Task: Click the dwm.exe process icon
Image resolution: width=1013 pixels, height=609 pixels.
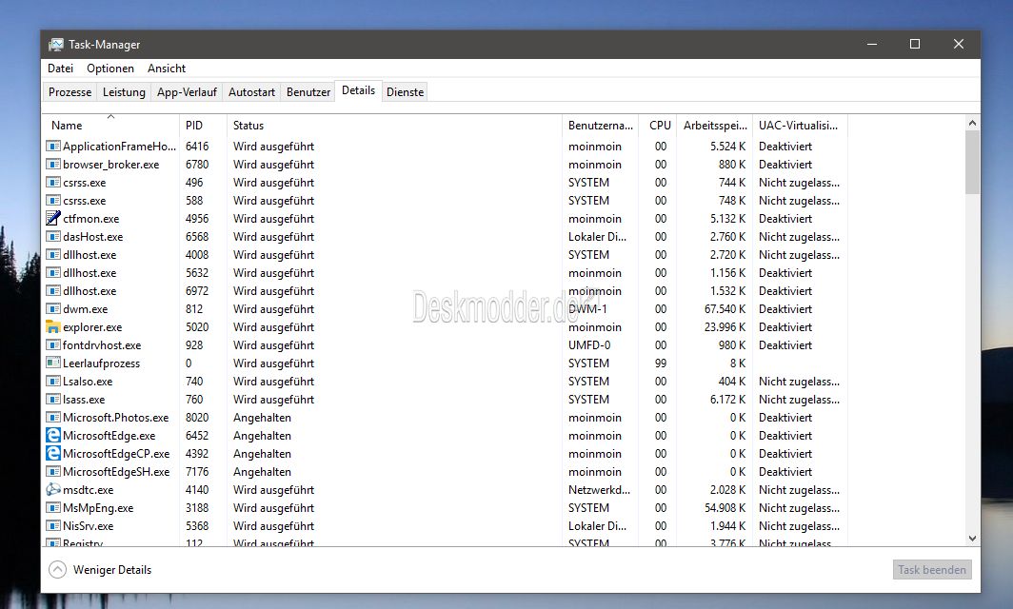Action: pos(53,308)
